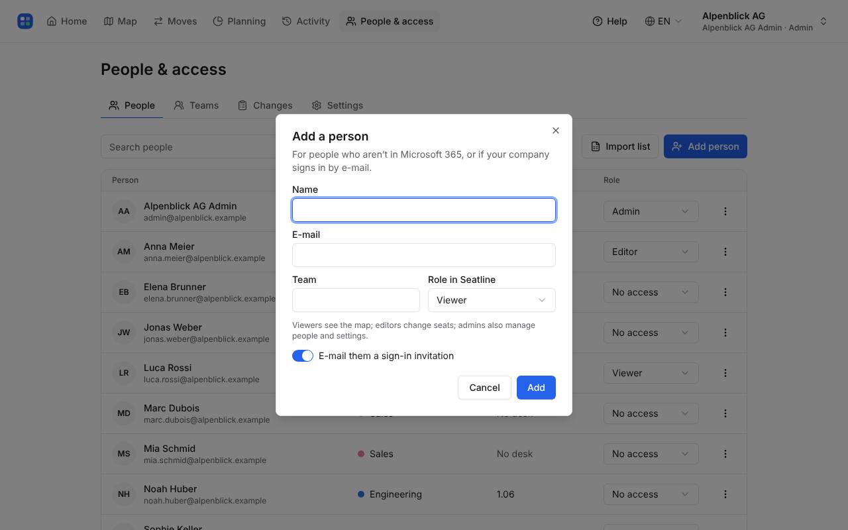Open the Role in Seatline dropdown

pos(492,300)
